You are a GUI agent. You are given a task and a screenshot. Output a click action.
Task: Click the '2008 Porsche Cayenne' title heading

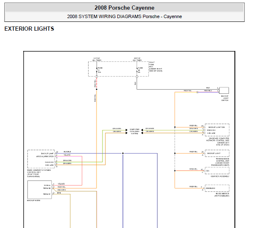click(x=124, y=8)
